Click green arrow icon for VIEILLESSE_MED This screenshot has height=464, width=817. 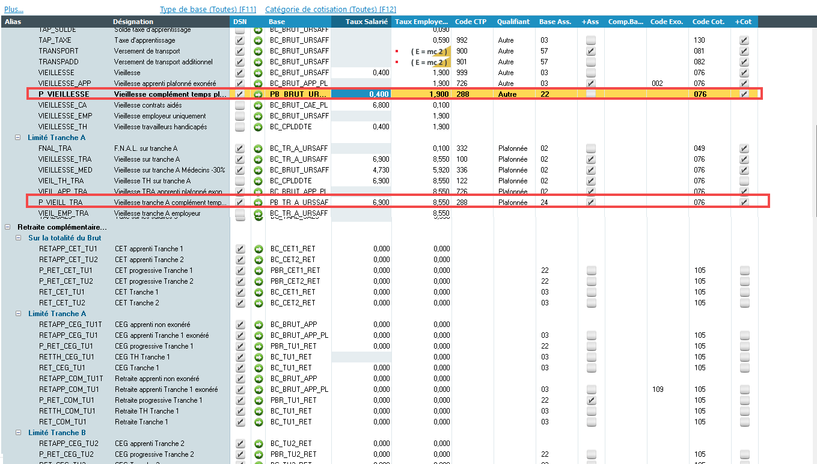(x=259, y=170)
